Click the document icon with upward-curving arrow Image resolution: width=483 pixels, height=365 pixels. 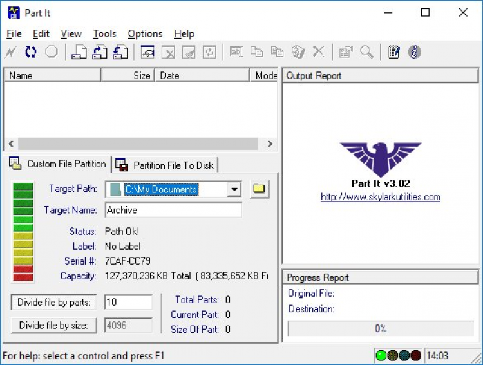tap(99, 52)
